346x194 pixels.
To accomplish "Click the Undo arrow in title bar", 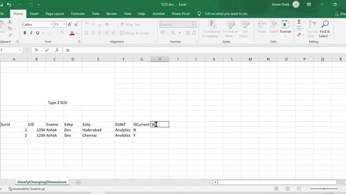I will [x=9, y=5].
